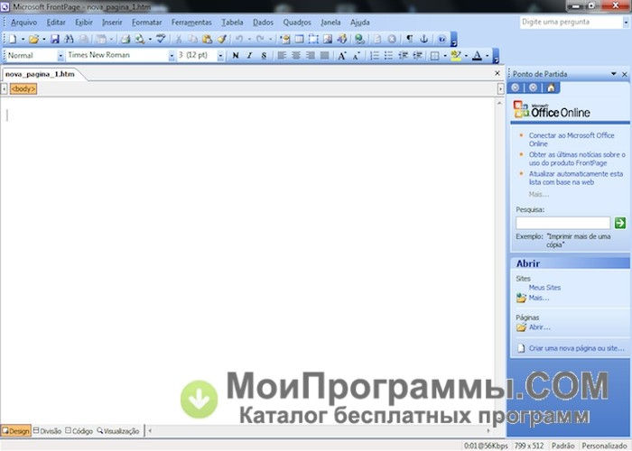
Task: Click Criar uma nova página ou site link
Action: pyautogui.click(x=576, y=348)
